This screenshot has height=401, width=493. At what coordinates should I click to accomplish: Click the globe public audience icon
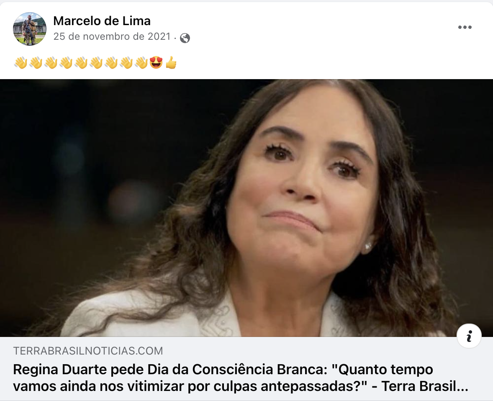pyautogui.click(x=185, y=38)
